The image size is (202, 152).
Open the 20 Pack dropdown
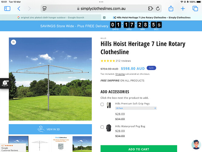click(x=136, y=108)
